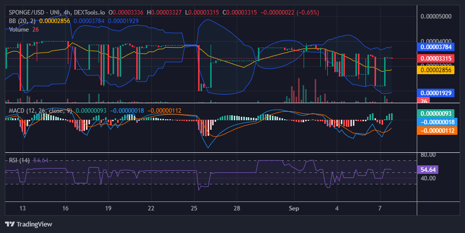Click the RSI (14) indicator label
The height and width of the screenshot is (233, 465).
coord(19,160)
